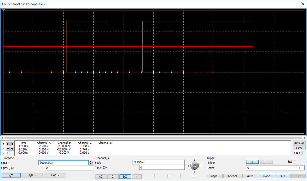
Task: Click the timebase scale spinner arrows
Action: point(91,163)
